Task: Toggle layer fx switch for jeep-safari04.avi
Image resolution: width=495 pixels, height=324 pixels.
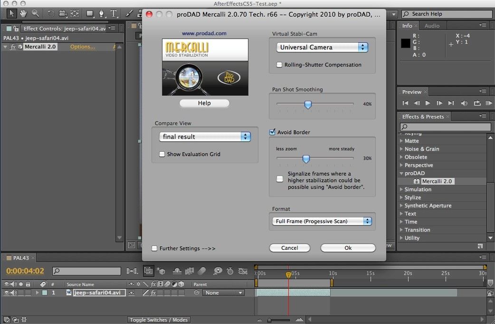Action: (x=153, y=293)
